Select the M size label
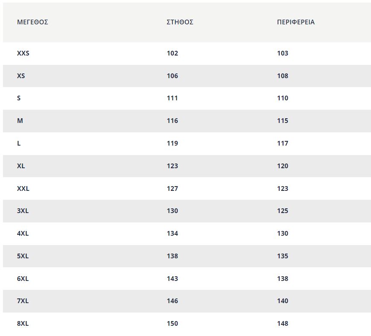 tap(20, 121)
